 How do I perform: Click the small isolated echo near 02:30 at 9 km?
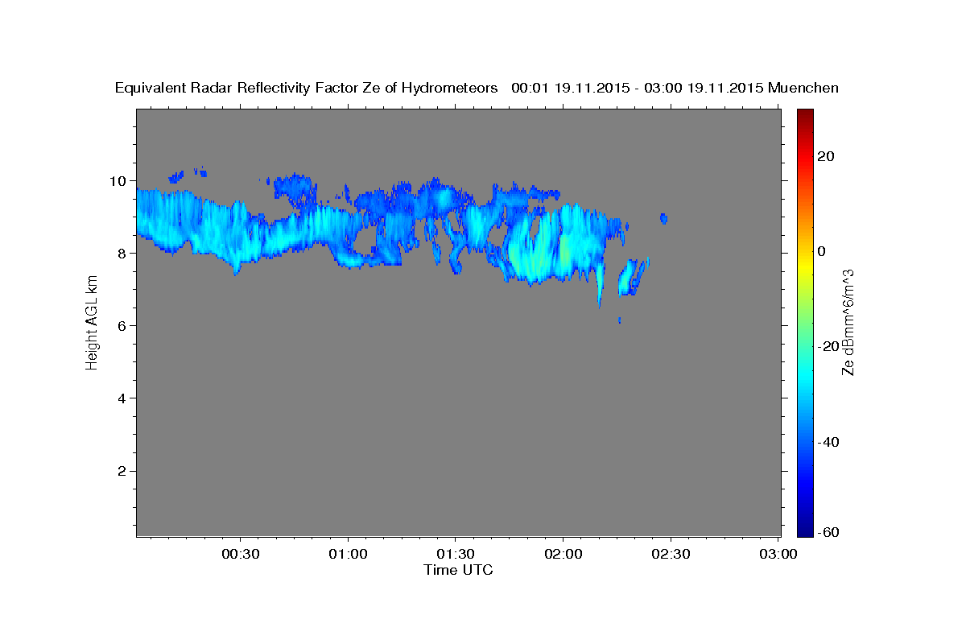coord(663,218)
